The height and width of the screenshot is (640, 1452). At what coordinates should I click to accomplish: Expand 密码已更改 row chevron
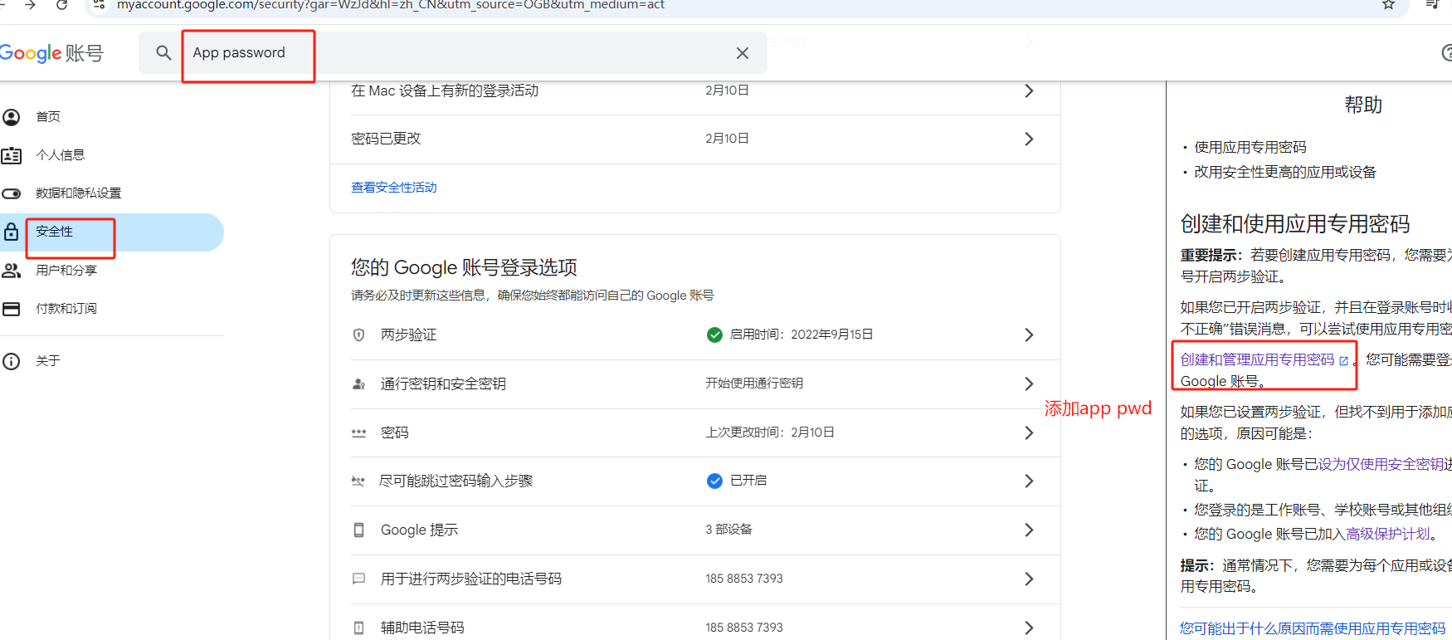coord(1029,139)
